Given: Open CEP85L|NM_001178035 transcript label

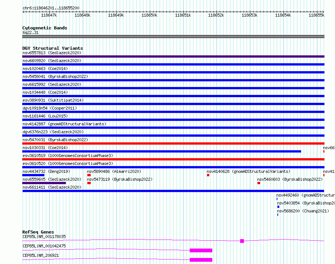Looking at the screenshot, I should pos(44,237).
